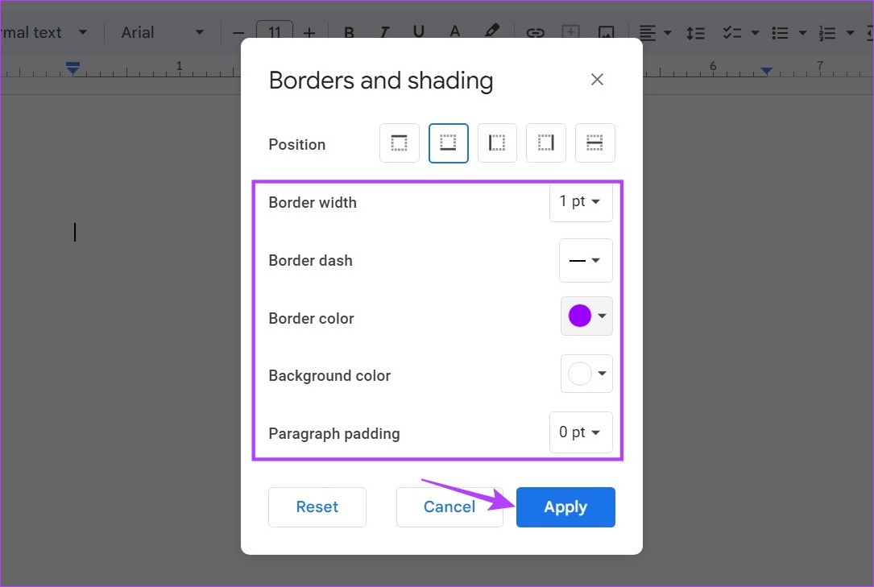Viewport: 874px width, 587px height.
Task: Open the Border dash style dropdown
Action: coord(586,260)
